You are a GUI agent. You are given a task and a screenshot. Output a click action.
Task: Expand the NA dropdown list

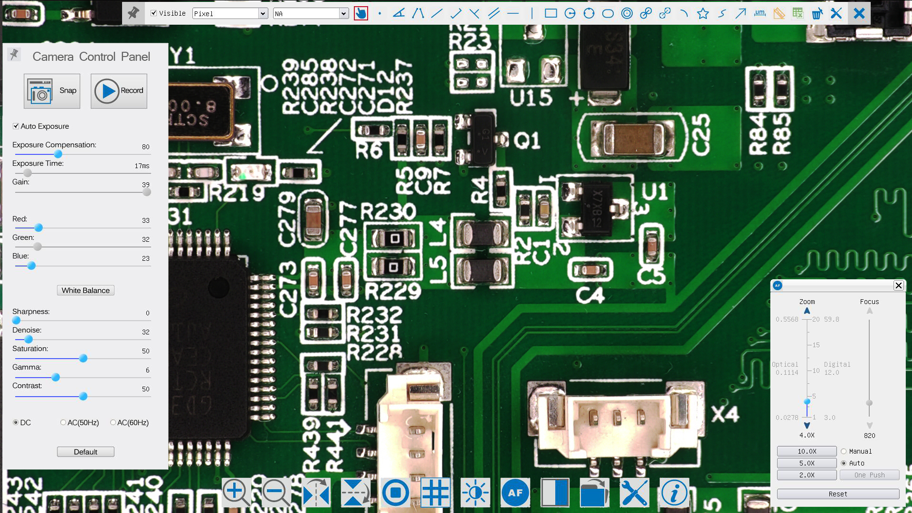click(x=344, y=14)
